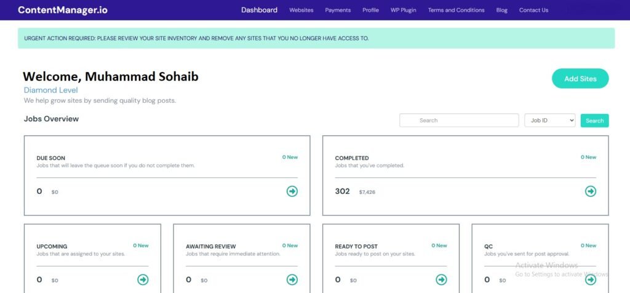Open the Due Soon jobs arrow icon
Viewport: 630px width, 293px height.
pyautogui.click(x=292, y=191)
